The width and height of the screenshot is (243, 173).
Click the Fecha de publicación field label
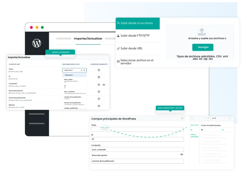[17, 98]
